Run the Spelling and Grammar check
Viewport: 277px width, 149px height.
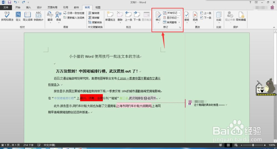click(x=7, y=16)
